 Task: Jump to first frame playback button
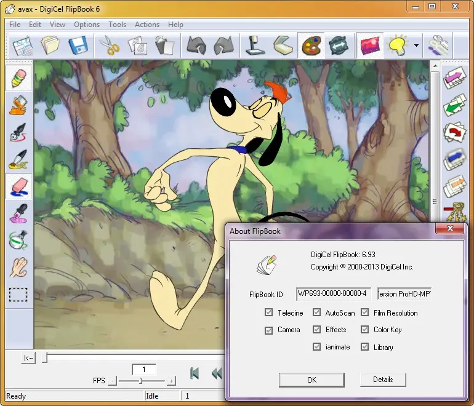[195, 373]
